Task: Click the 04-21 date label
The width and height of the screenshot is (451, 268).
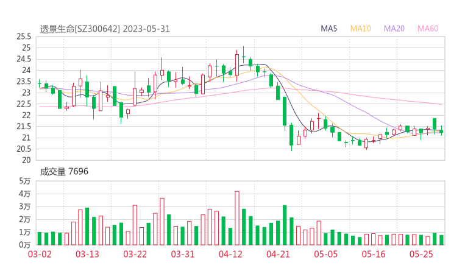Action: point(278,254)
